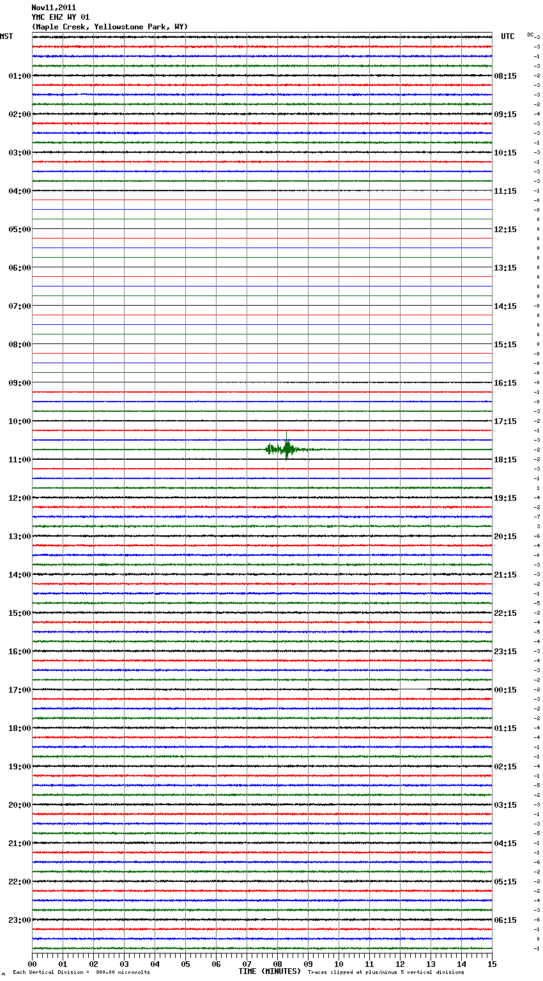Select the 04:00 MST row label
The width and height of the screenshot is (543, 981).
click(x=20, y=191)
